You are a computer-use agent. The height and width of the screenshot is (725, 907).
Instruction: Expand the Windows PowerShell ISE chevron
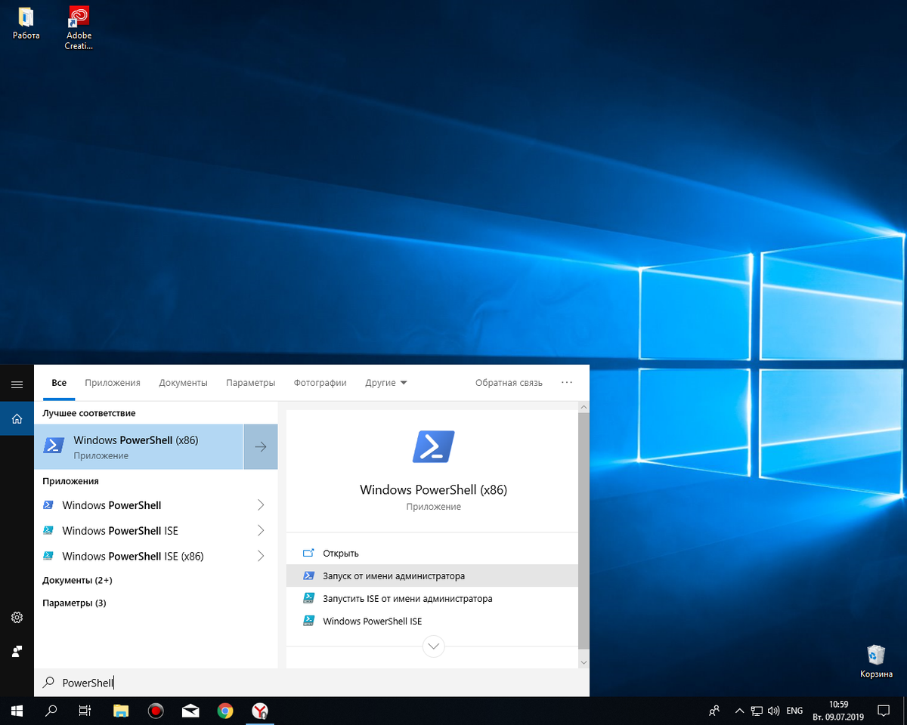click(x=261, y=531)
